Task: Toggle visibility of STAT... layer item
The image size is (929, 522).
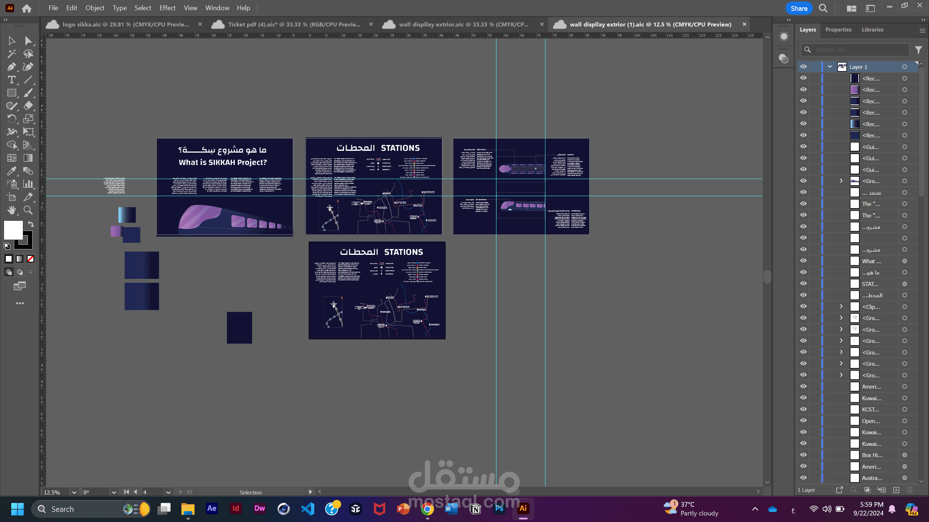Action: tap(803, 284)
